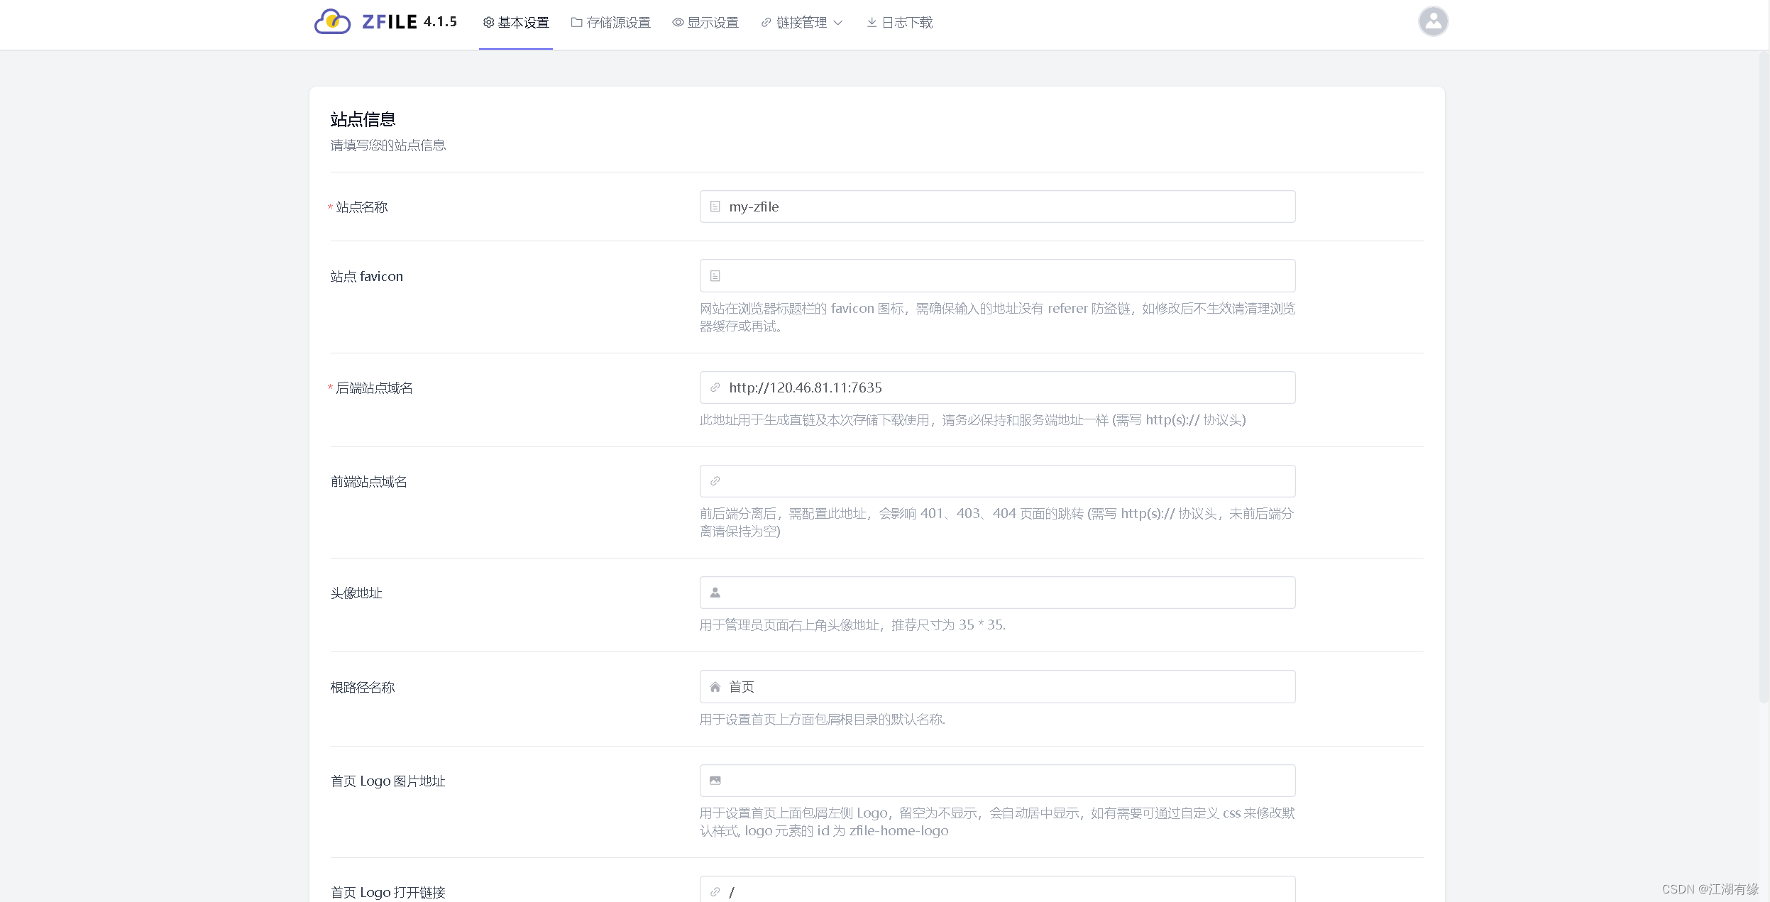1770x902 pixels.
Task: Click link icon in 首页 Logo 打开链接 field
Action: (x=715, y=892)
